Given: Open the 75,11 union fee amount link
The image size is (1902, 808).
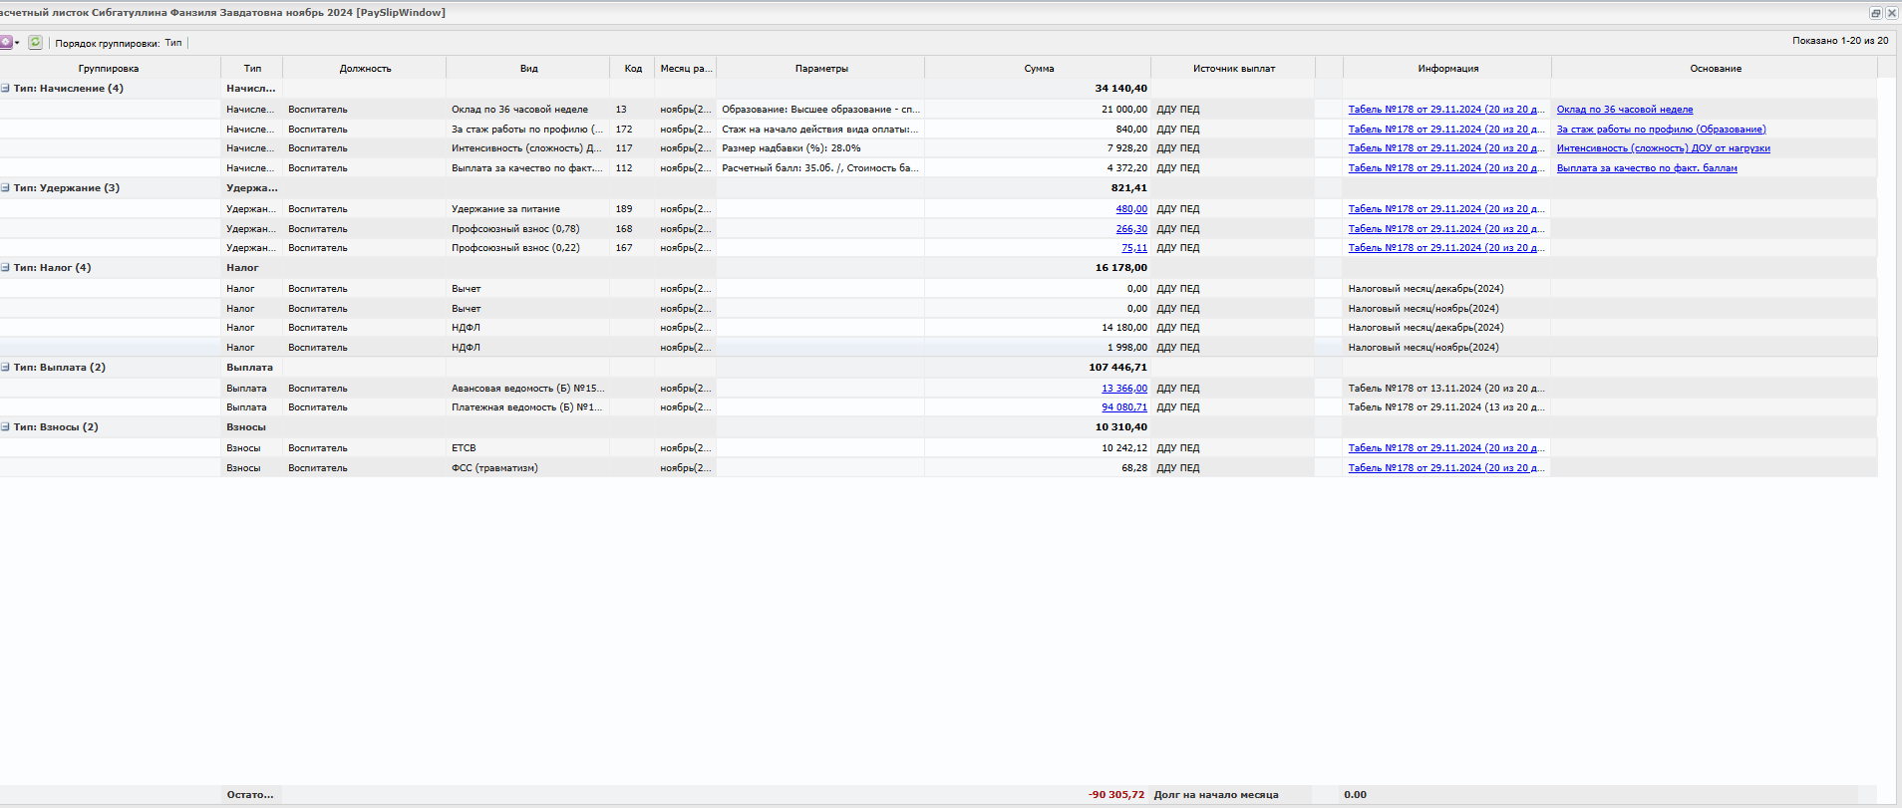Looking at the screenshot, I should 1134,248.
